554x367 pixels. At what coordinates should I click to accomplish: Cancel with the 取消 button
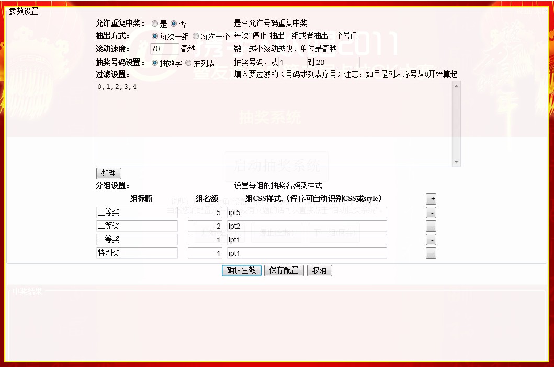pyautogui.click(x=319, y=270)
